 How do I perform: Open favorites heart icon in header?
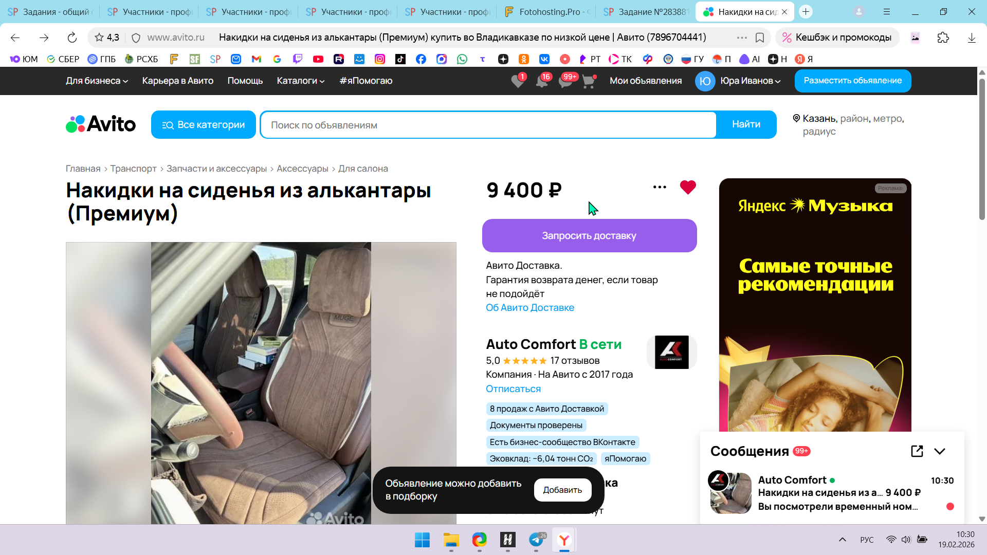click(518, 81)
